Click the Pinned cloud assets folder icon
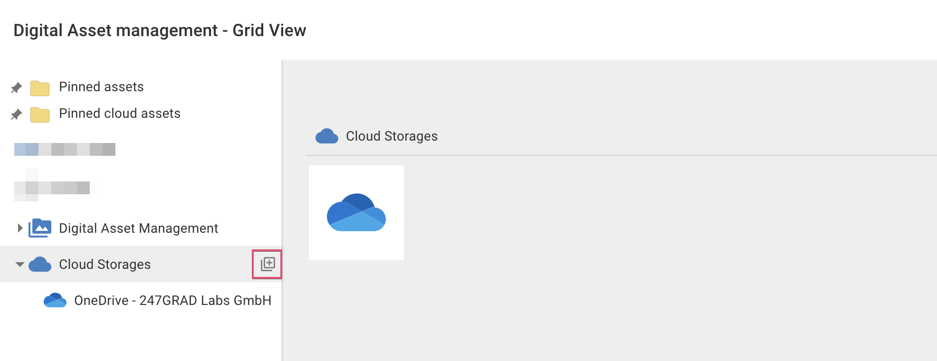937x361 pixels. click(x=40, y=115)
